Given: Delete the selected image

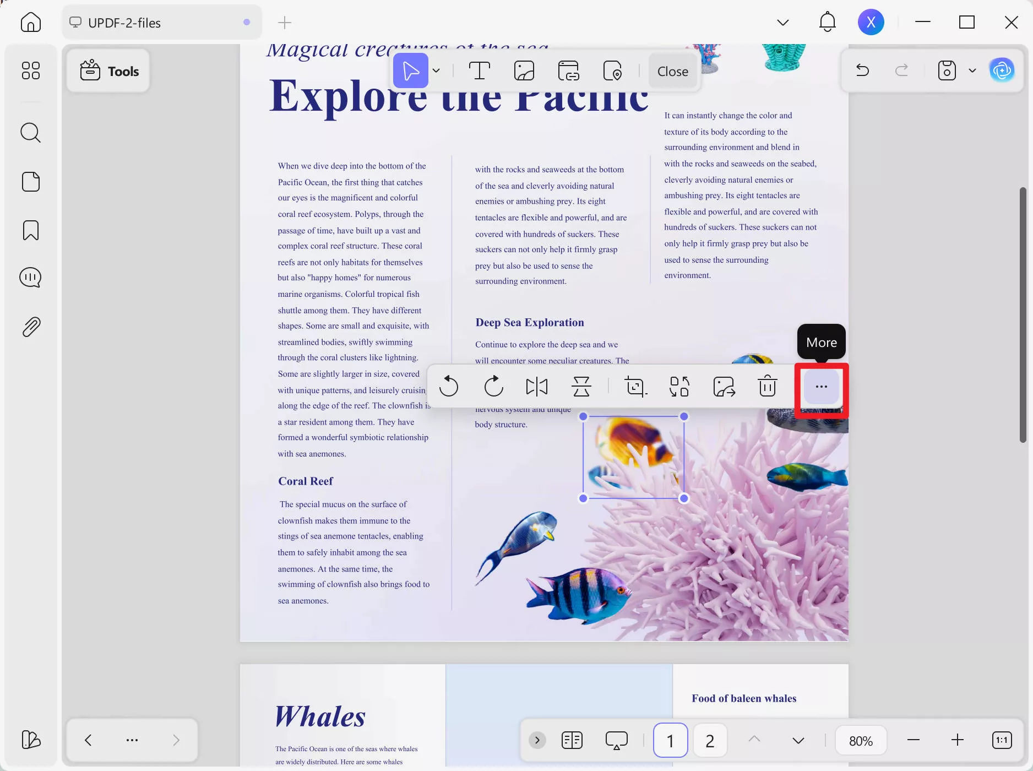Looking at the screenshot, I should [x=768, y=386].
